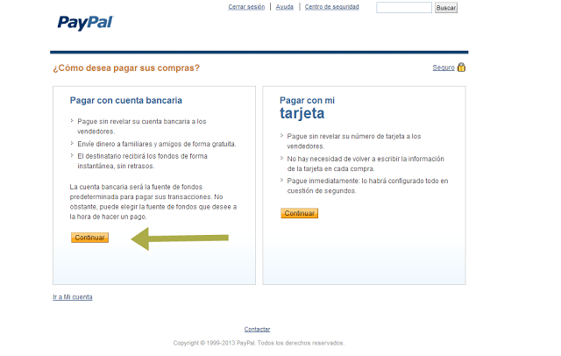The width and height of the screenshot is (561, 356).
Task: Open the Cerrar sesión link
Action: click(246, 7)
